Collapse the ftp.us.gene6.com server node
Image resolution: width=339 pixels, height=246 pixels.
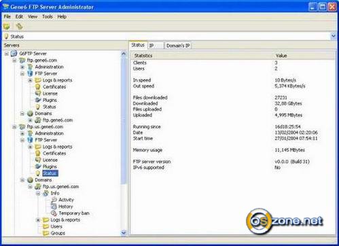click(14, 127)
